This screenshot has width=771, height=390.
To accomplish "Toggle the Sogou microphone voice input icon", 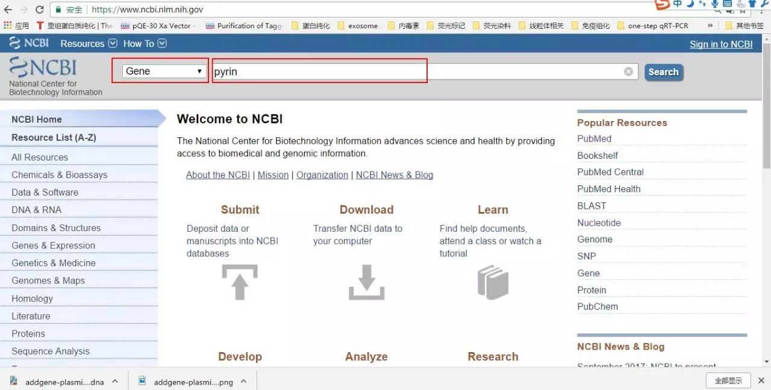I will [715, 4].
